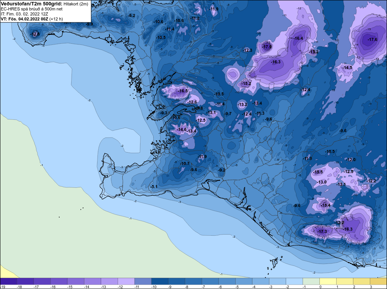Click the -16.5 temperature label
The width and height of the screenshot is (387, 289).
click(183, 91)
